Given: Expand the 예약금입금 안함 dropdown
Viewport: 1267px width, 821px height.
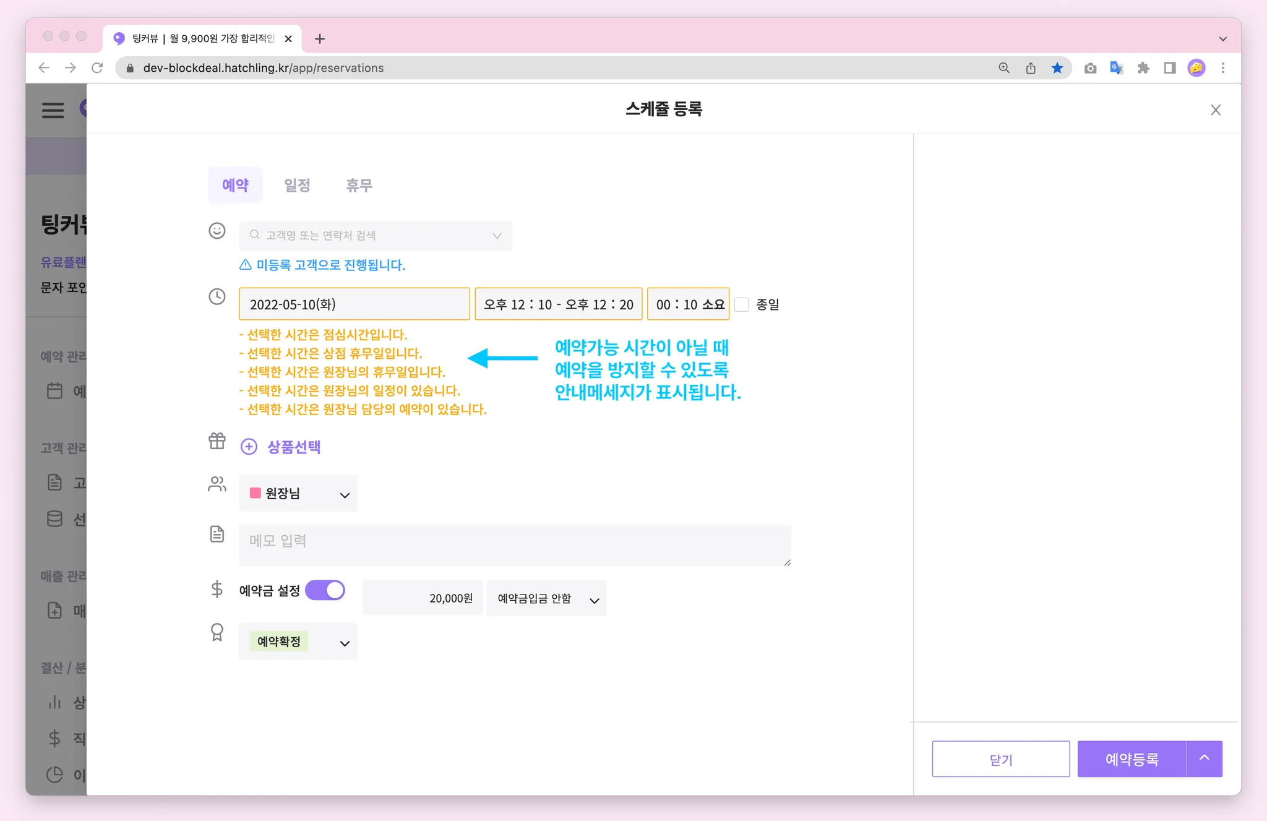Looking at the screenshot, I should tap(546, 599).
